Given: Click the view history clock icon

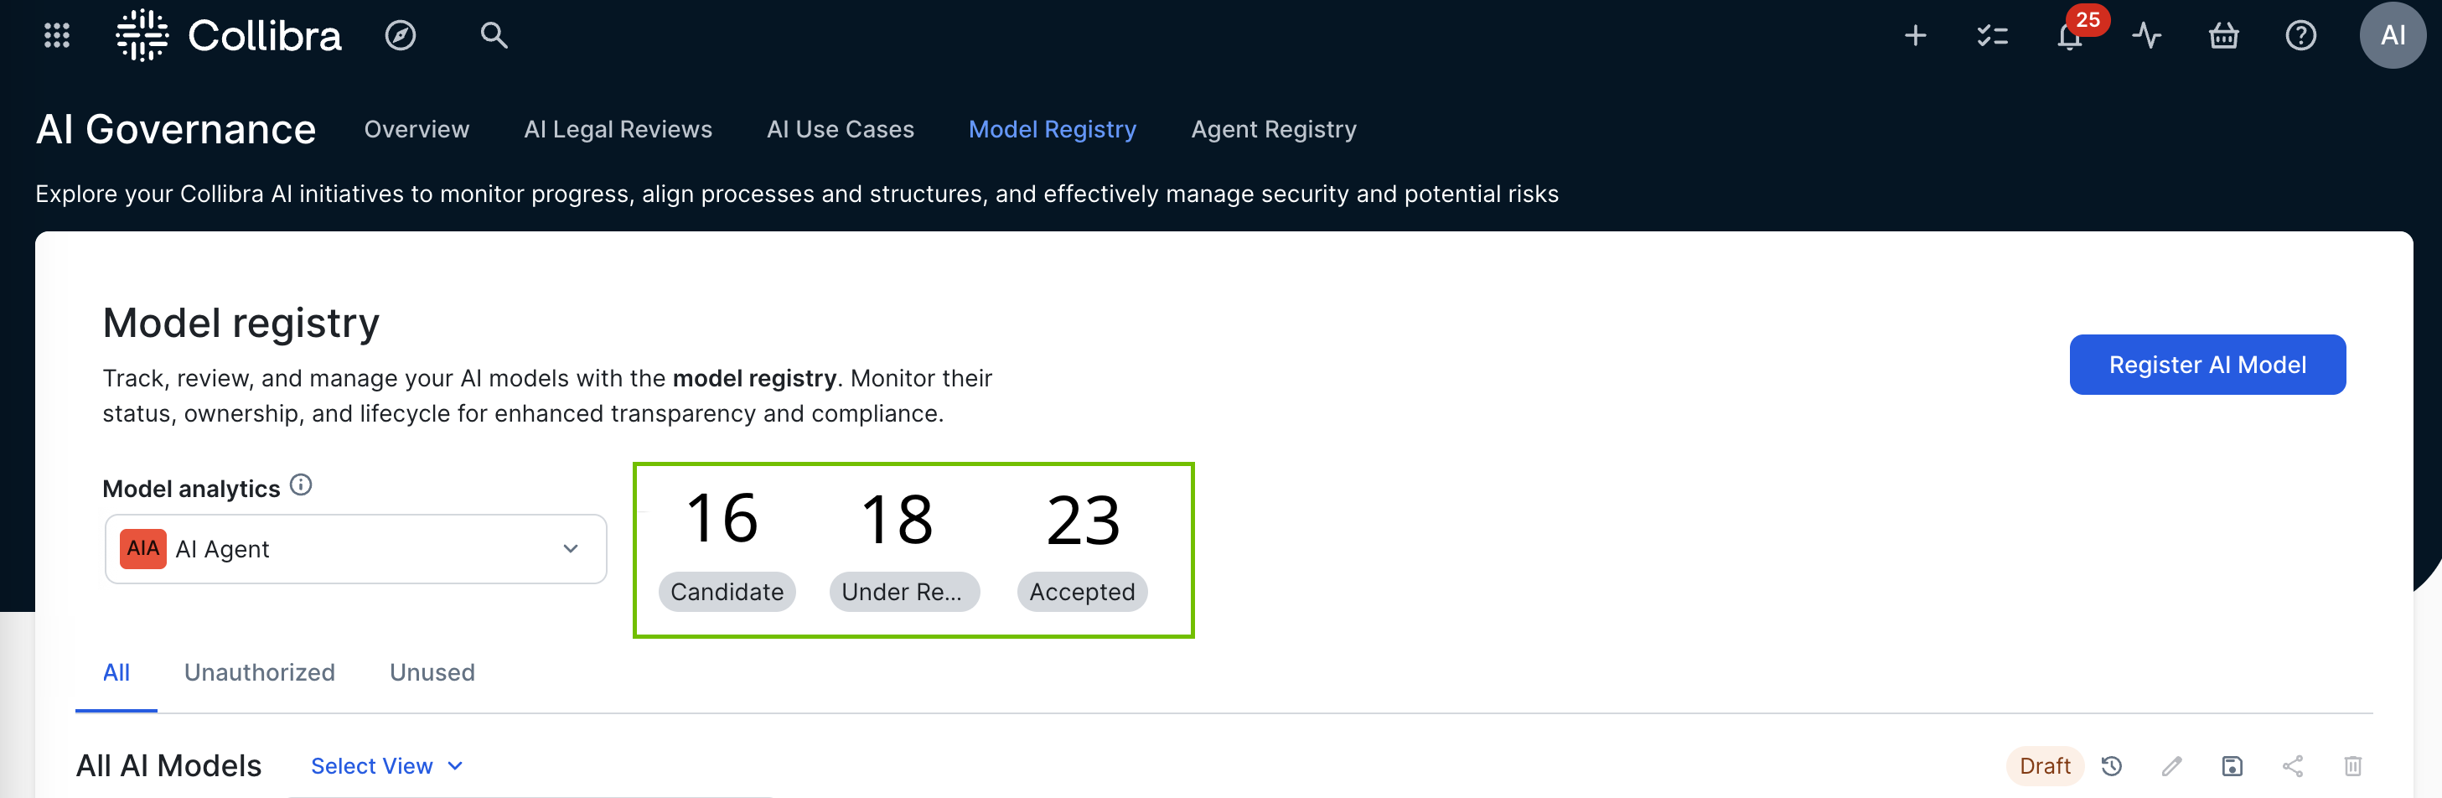Looking at the screenshot, I should click(2111, 766).
